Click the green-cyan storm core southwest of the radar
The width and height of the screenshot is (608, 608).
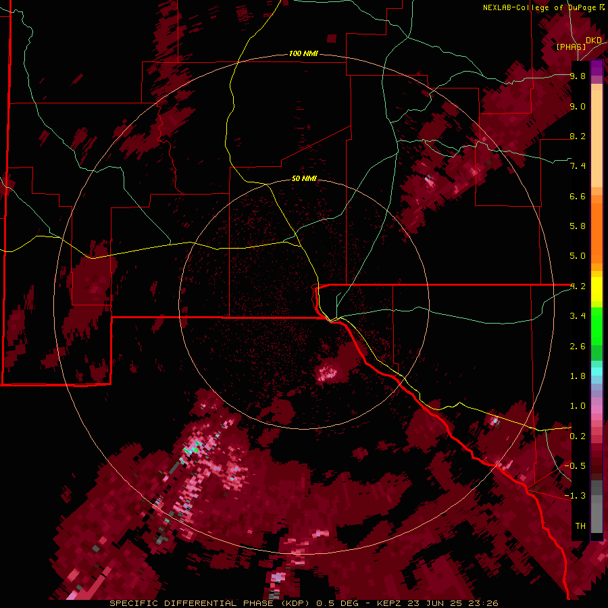[x=193, y=449]
